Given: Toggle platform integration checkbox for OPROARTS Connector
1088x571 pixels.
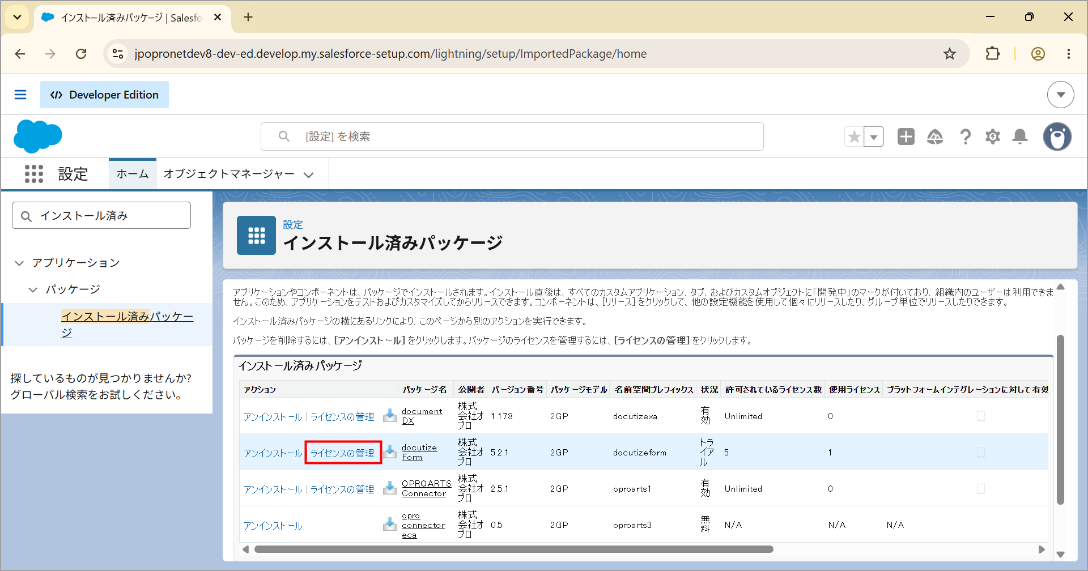Looking at the screenshot, I should [981, 489].
